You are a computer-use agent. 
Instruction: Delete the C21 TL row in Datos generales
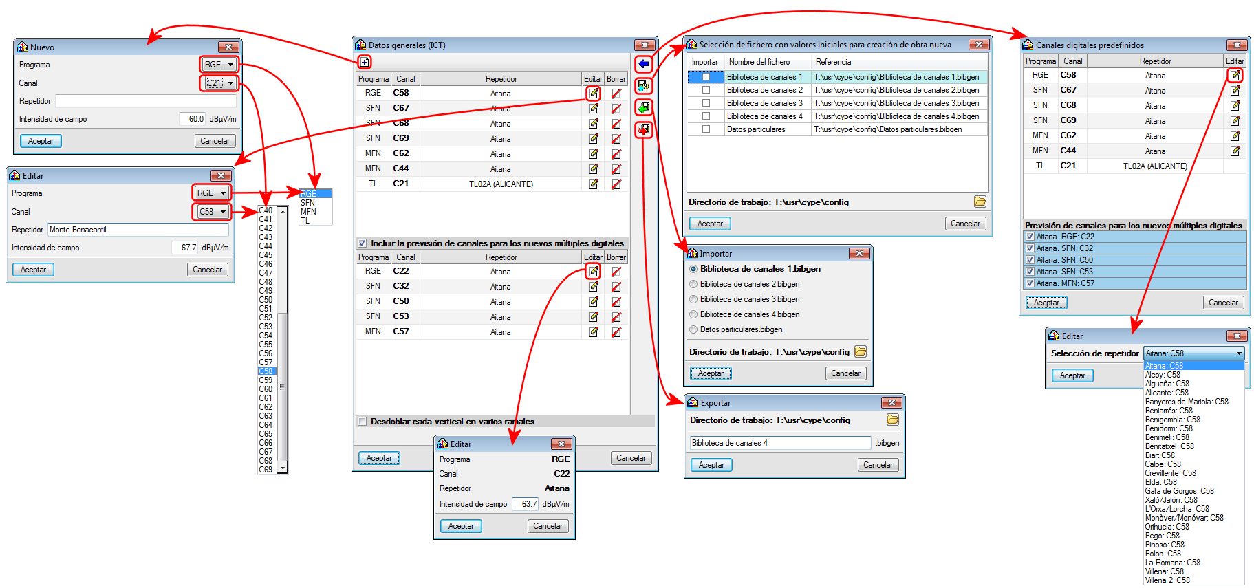coord(616,184)
